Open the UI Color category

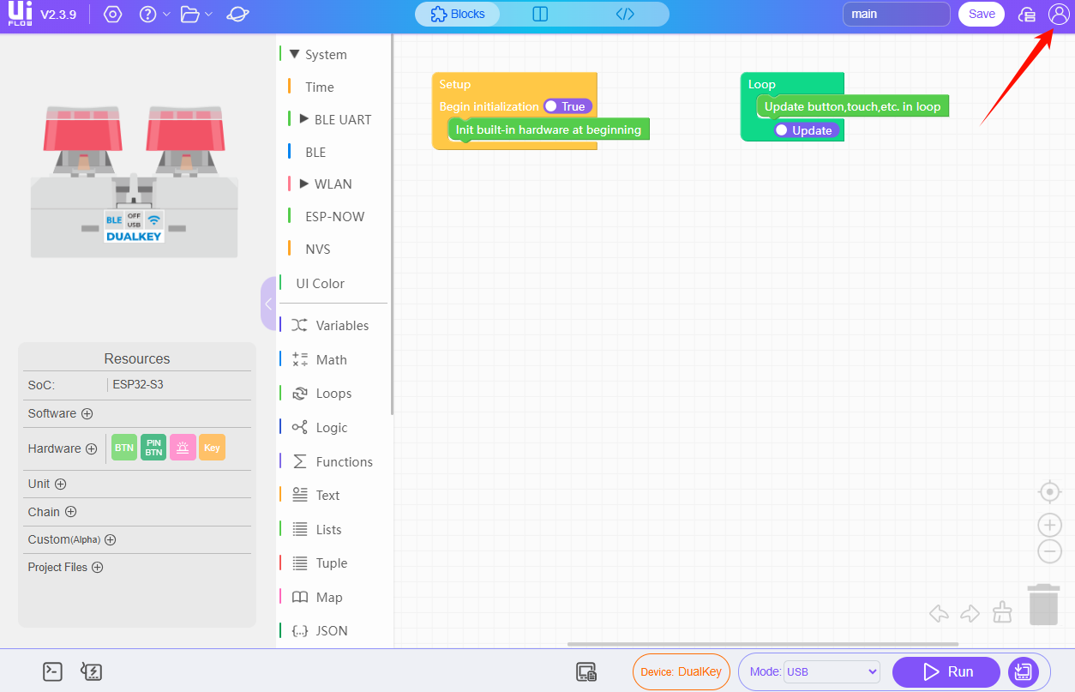(x=320, y=283)
